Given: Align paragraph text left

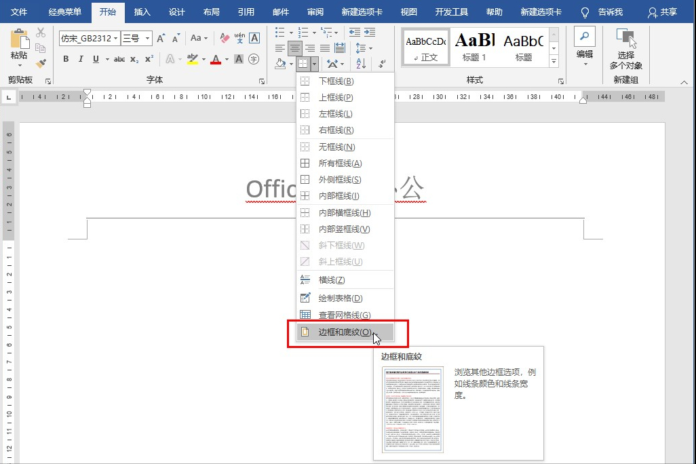Looking at the screenshot, I should [279, 48].
